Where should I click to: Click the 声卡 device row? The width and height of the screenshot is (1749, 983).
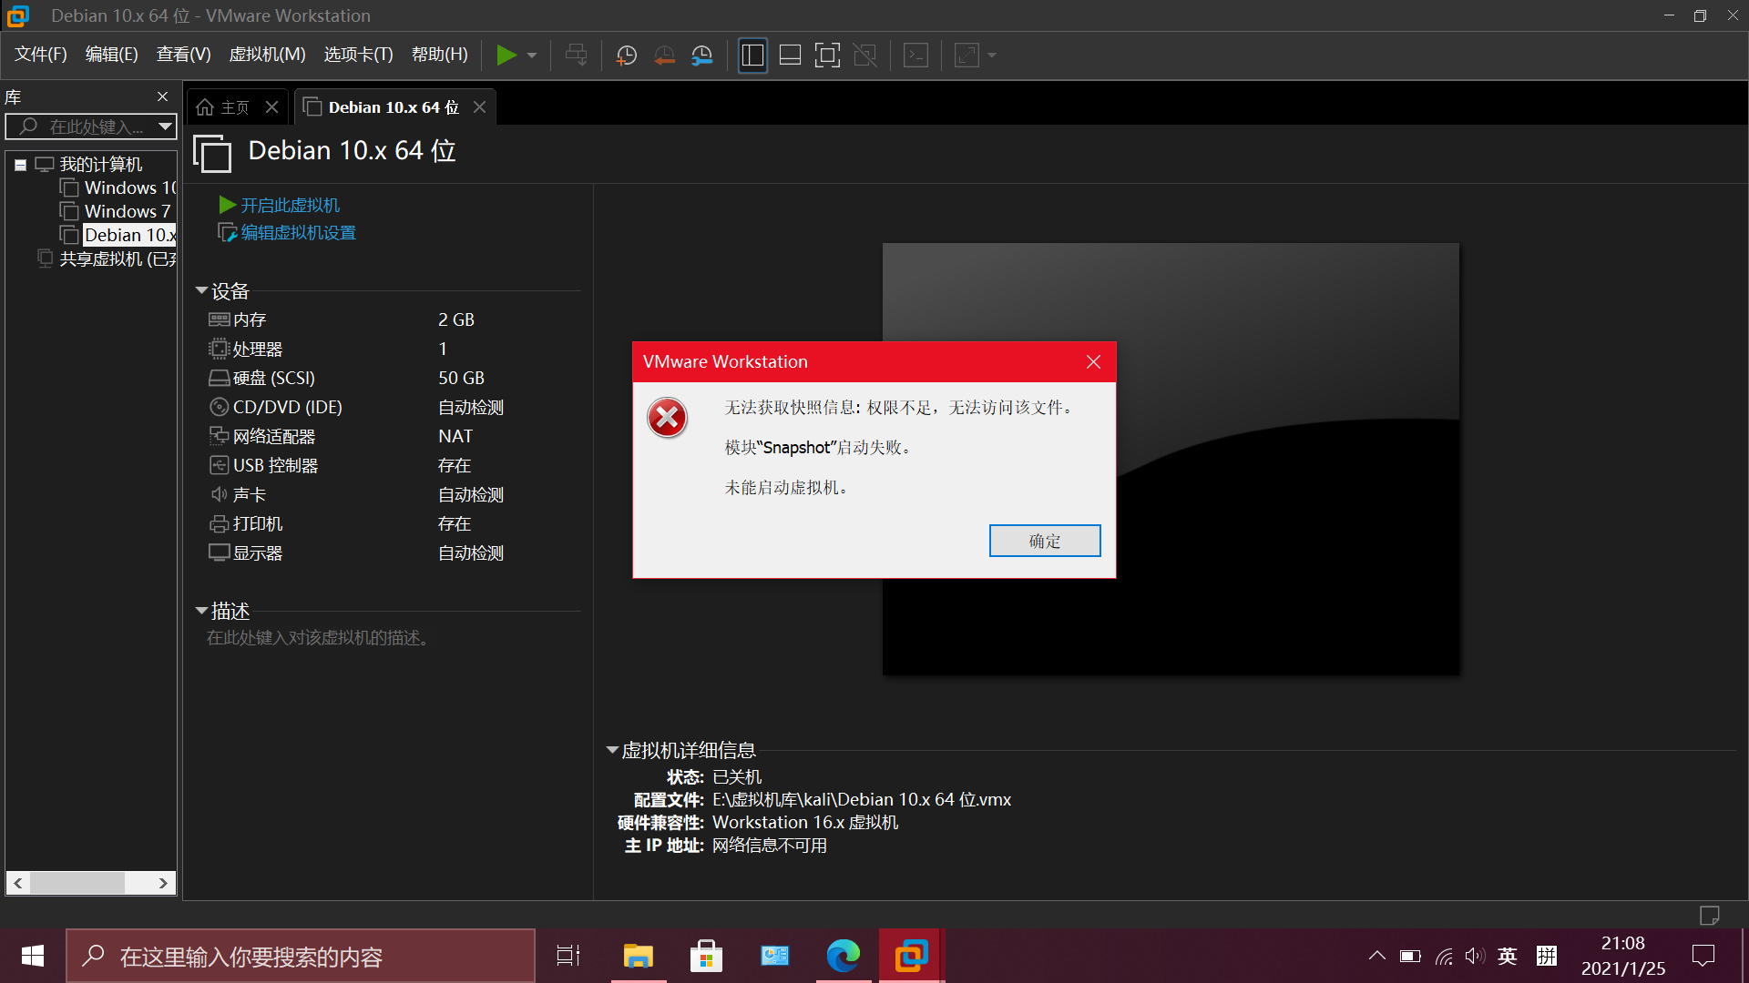pyautogui.click(x=394, y=495)
